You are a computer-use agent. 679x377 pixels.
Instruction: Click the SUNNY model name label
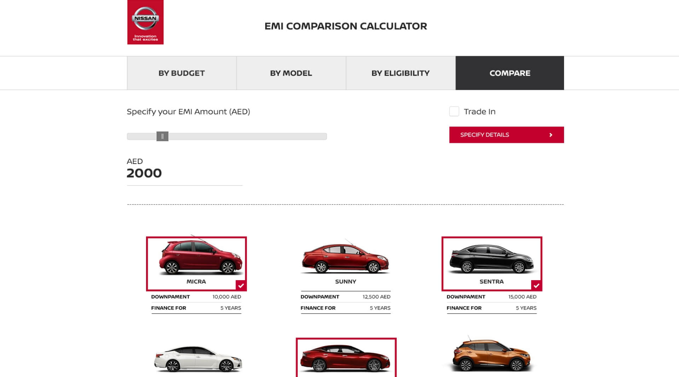click(346, 282)
